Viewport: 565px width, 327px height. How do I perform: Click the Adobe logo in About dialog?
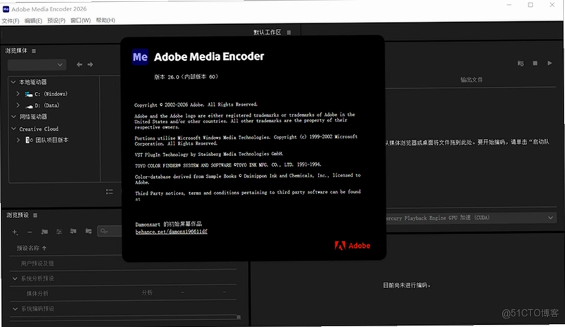352,246
